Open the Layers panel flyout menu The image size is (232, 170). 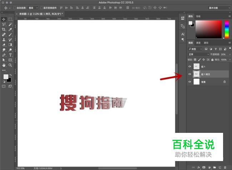point(230,43)
